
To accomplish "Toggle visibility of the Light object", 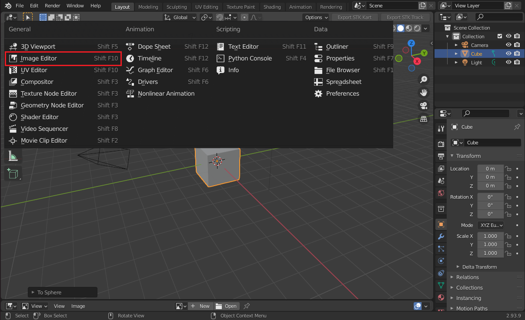I will (508, 63).
